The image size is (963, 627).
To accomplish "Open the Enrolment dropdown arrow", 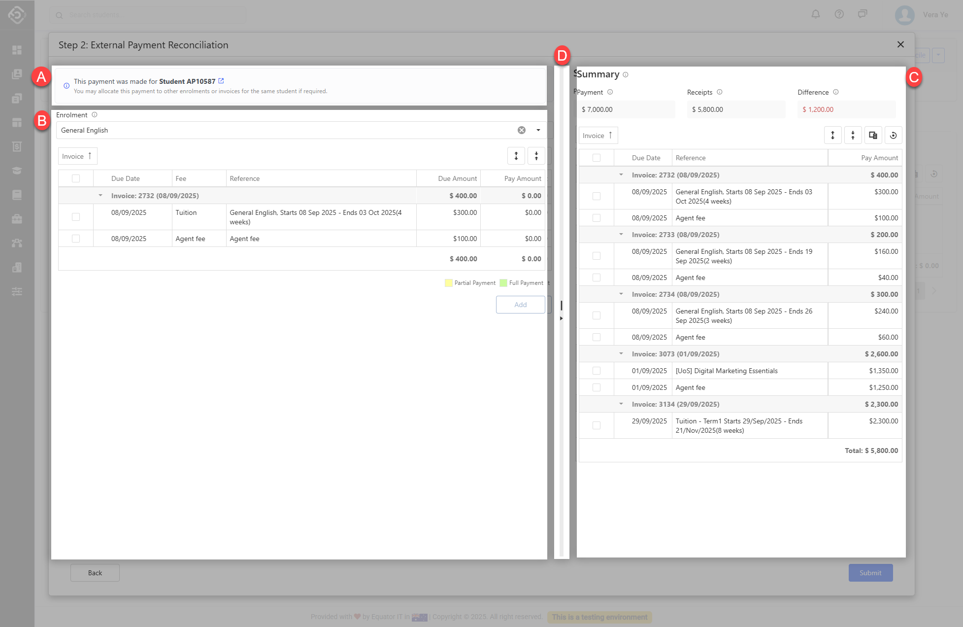I will (x=538, y=130).
